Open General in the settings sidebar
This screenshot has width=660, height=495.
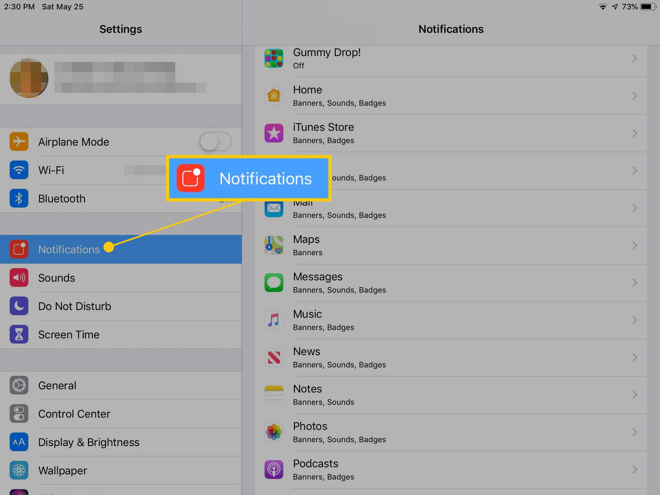pos(57,385)
